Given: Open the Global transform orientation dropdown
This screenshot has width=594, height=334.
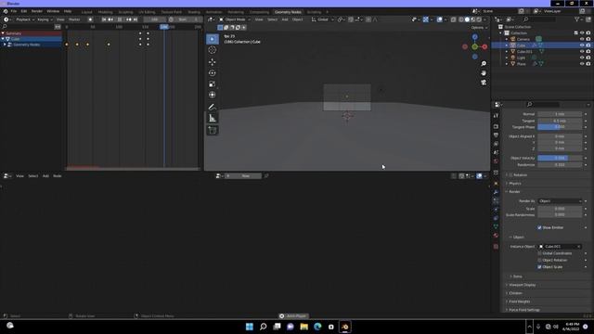Looking at the screenshot, I should [x=322, y=19].
